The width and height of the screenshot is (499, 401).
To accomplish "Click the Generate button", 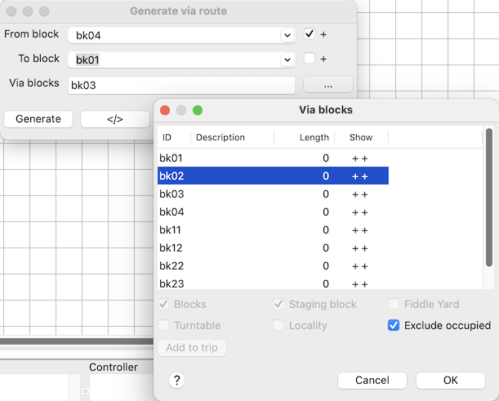I will [38, 119].
